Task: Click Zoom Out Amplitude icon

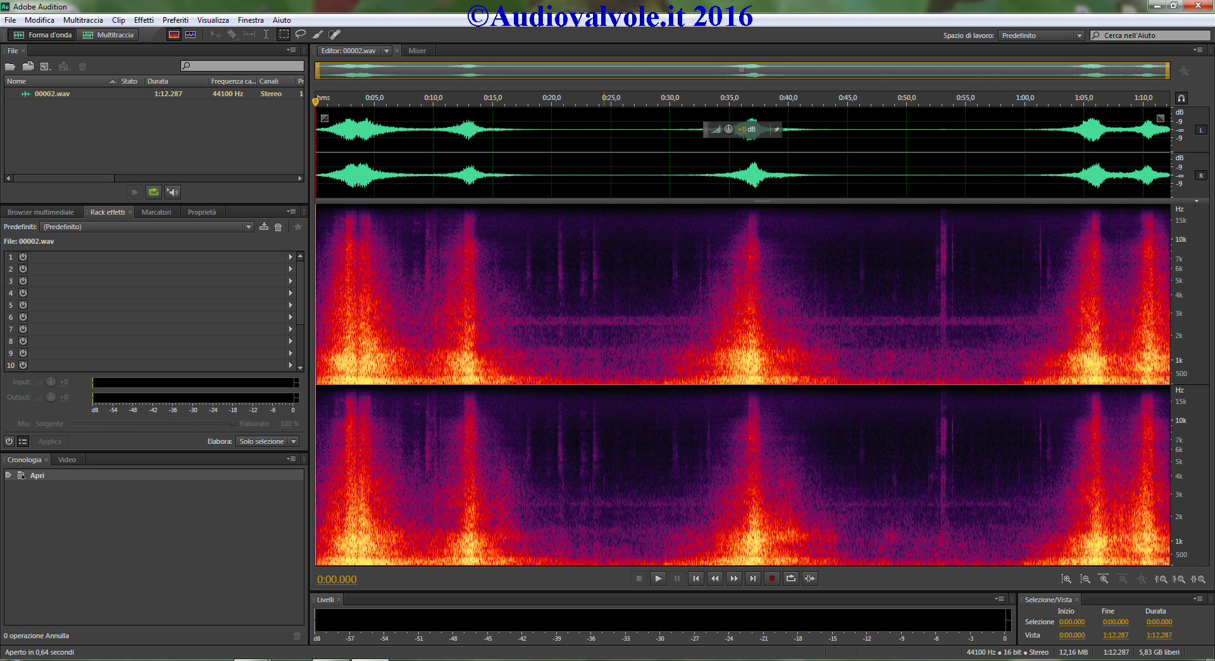Action: pos(1085,579)
